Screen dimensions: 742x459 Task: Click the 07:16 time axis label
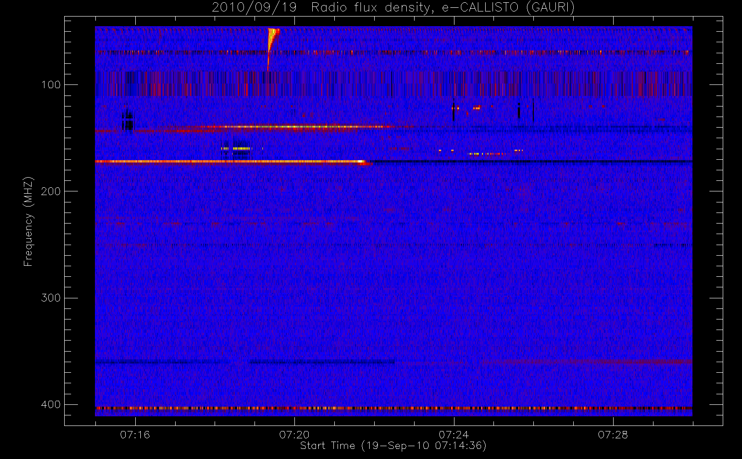click(x=135, y=435)
